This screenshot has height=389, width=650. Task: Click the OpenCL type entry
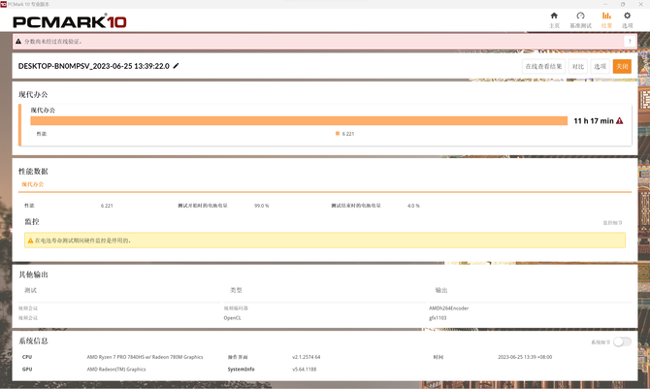[232, 318]
